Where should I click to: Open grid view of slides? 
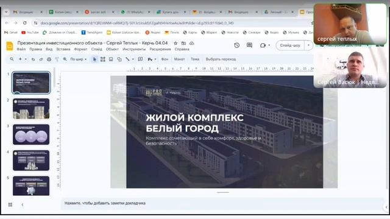coord(10,204)
